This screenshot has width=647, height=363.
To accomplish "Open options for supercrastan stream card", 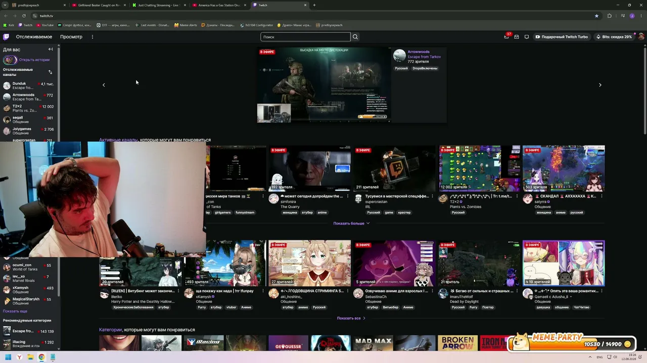I will (433, 196).
